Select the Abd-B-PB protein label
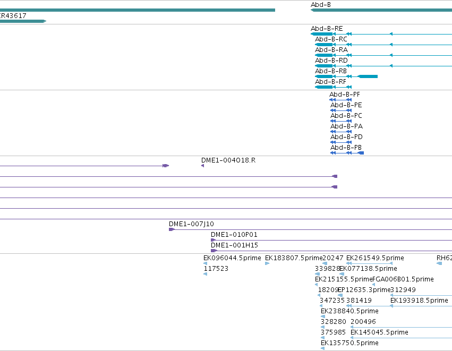 coord(346,148)
